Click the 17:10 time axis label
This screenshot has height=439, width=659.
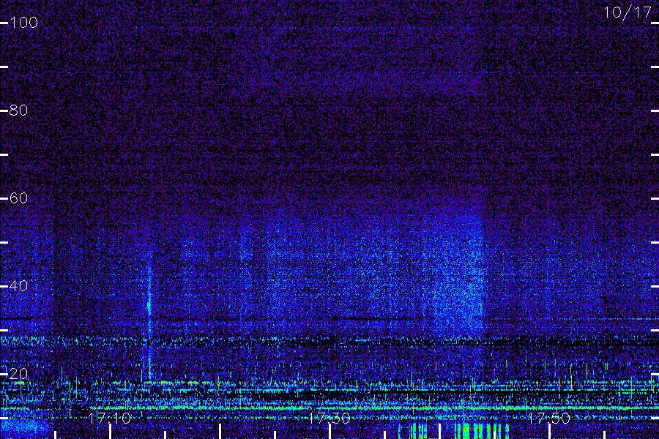(x=110, y=418)
